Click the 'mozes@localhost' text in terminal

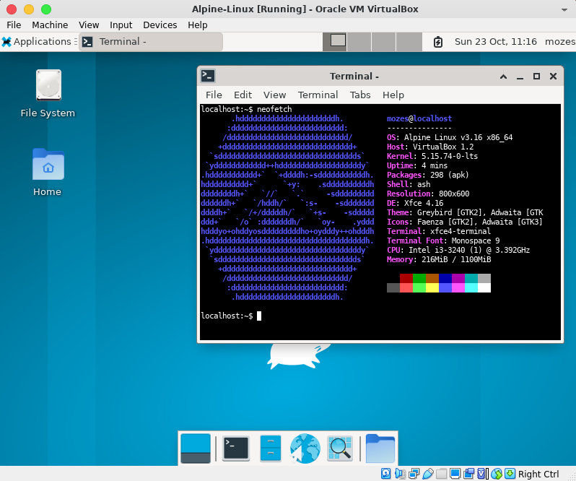419,118
